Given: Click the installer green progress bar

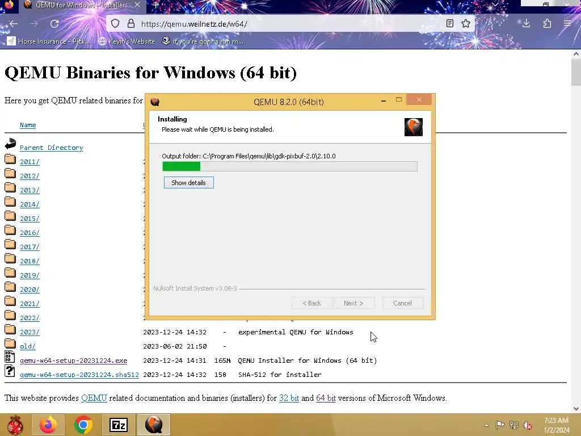Looking at the screenshot, I should [x=290, y=166].
